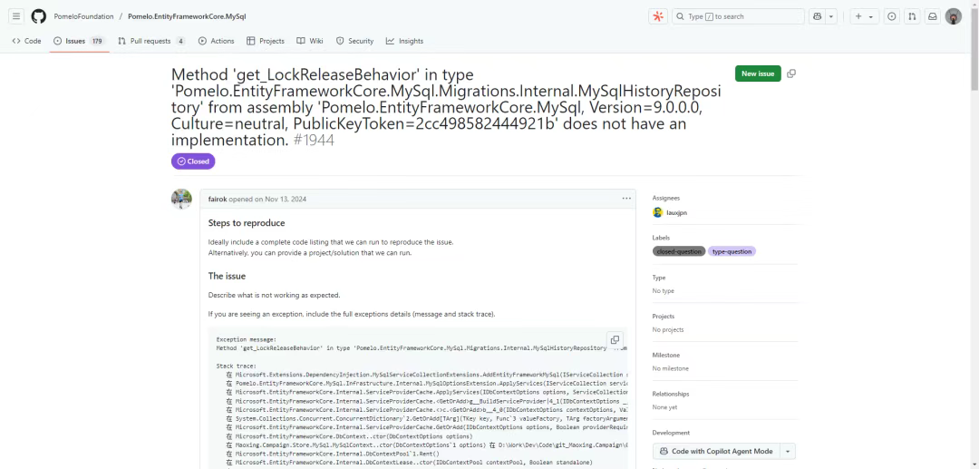Viewport: 979px width, 469px height.
Task: Open the issues icon in header
Action: tap(892, 16)
